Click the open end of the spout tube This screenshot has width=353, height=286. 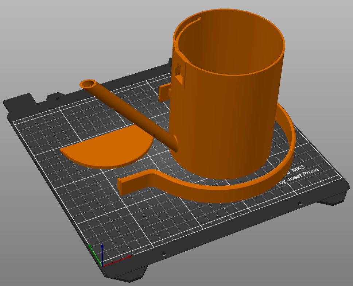88,84
